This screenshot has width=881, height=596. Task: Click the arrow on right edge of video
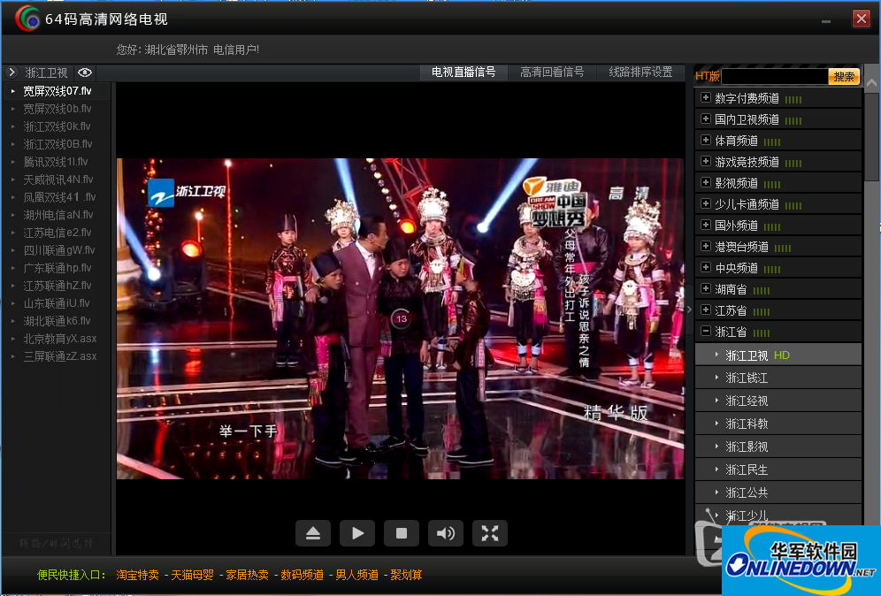[x=688, y=310]
